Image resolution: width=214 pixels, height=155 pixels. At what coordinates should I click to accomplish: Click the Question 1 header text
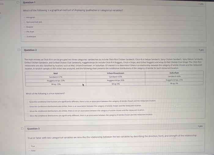click(29, 2)
